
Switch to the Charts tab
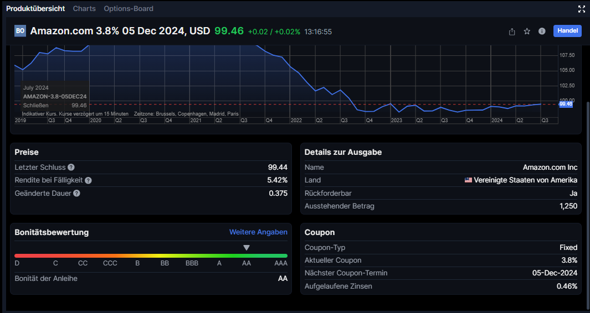coord(84,8)
